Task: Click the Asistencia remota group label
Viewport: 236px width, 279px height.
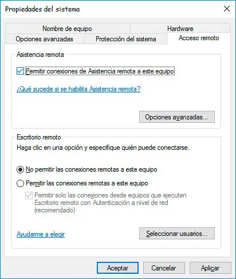Action: click(40, 55)
